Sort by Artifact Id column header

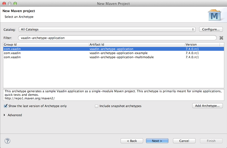click(x=137, y=44)
